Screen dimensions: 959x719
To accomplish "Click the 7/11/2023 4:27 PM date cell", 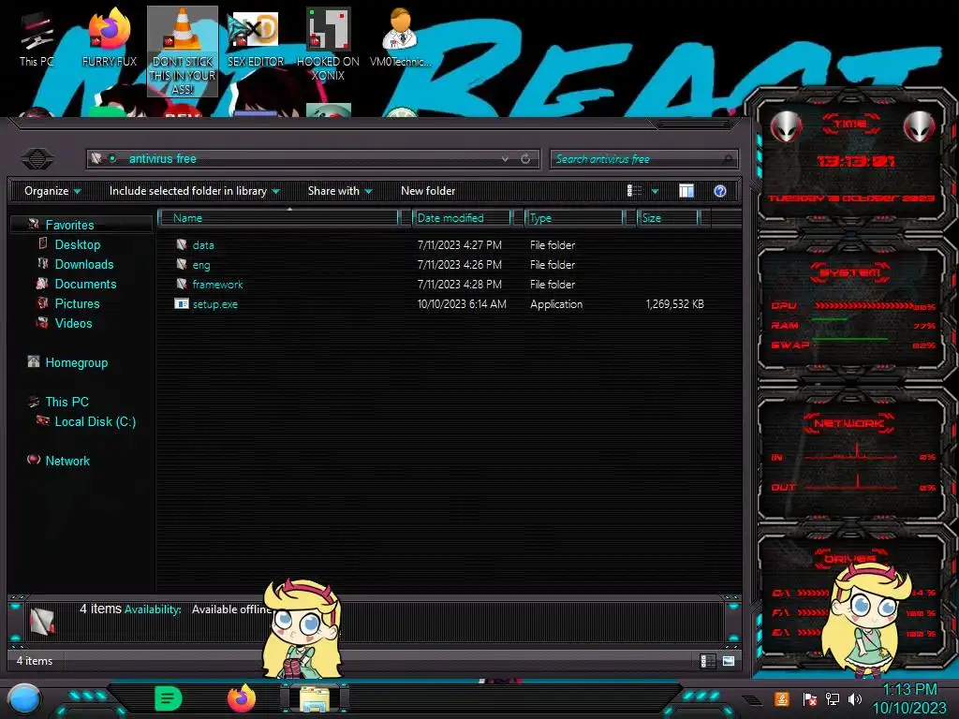I will point(459,245).
